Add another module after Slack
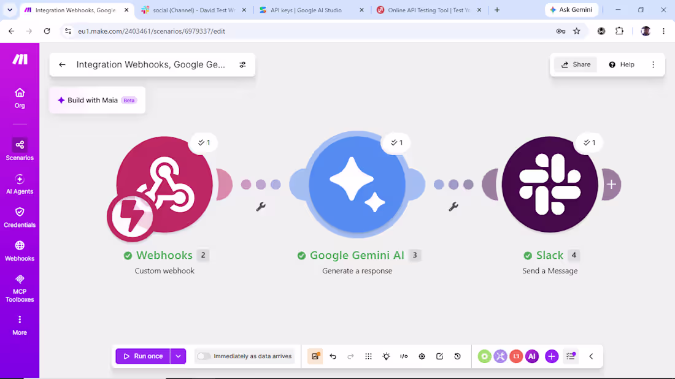 point(611,185)
